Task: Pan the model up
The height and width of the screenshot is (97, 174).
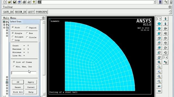Action: [x=166, y=19]
